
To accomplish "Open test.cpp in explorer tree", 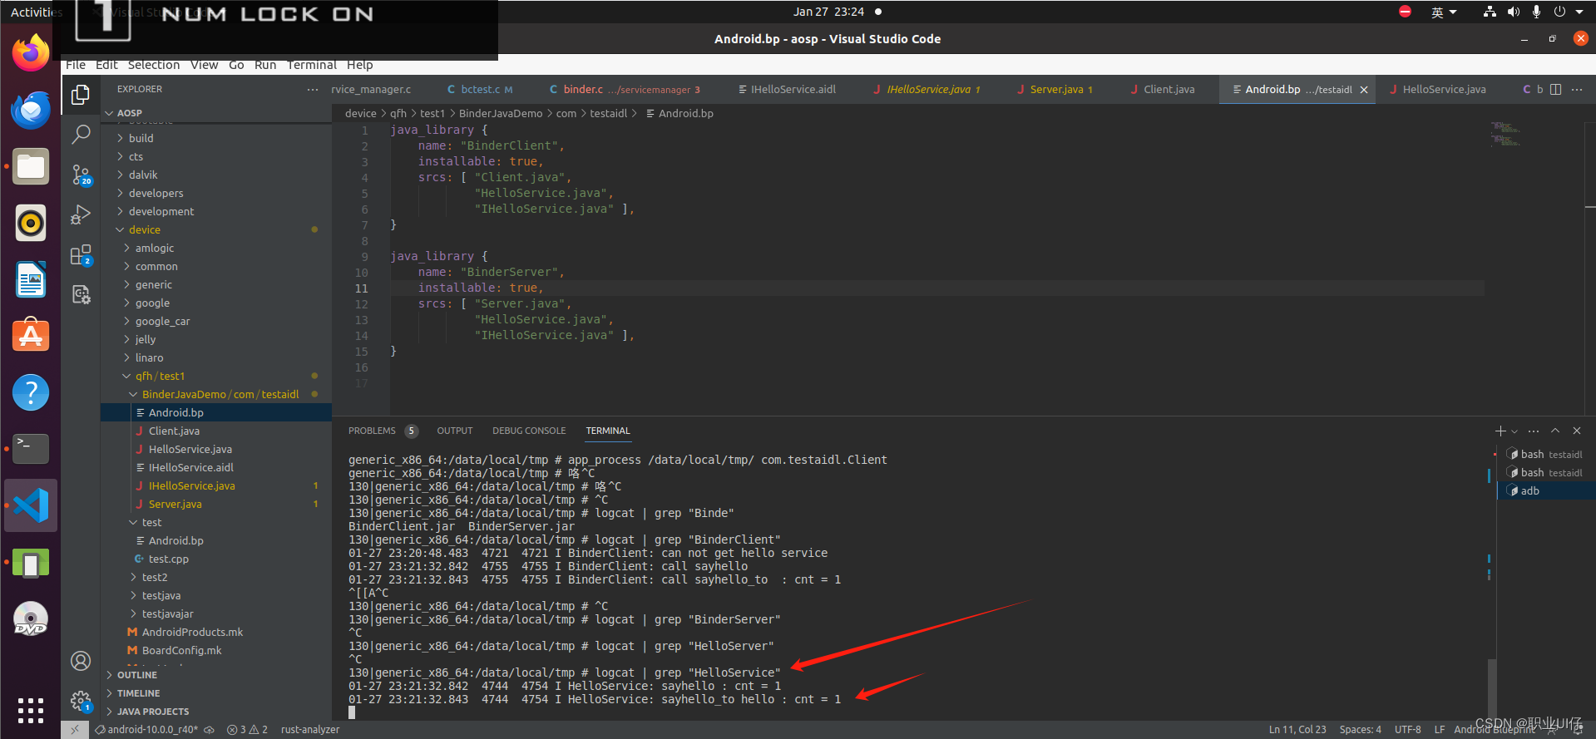I will (x=168, y=559).
